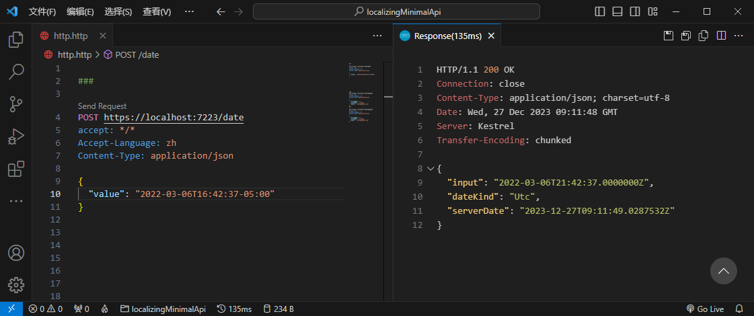754x316 pixels.
Task: Open the response editor More Actions menu
Action: pos(739,36)
